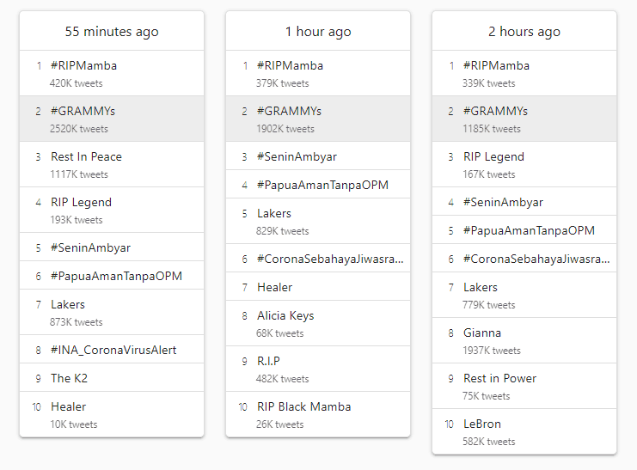Click the 2 hours ago header
The height and width of the screenshot is (470, 637).
[x=524, y=32]
